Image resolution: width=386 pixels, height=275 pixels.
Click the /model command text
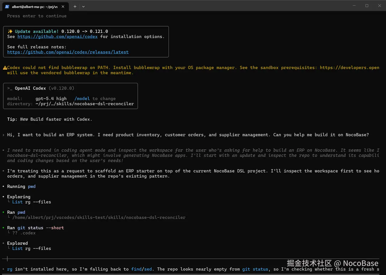point(82,99)
